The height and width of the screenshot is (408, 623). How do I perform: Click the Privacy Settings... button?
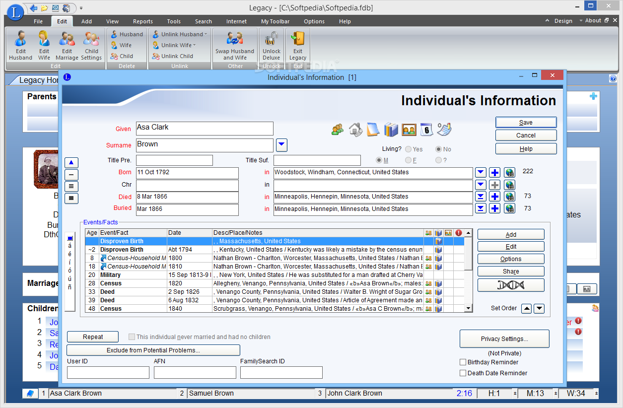504,339
